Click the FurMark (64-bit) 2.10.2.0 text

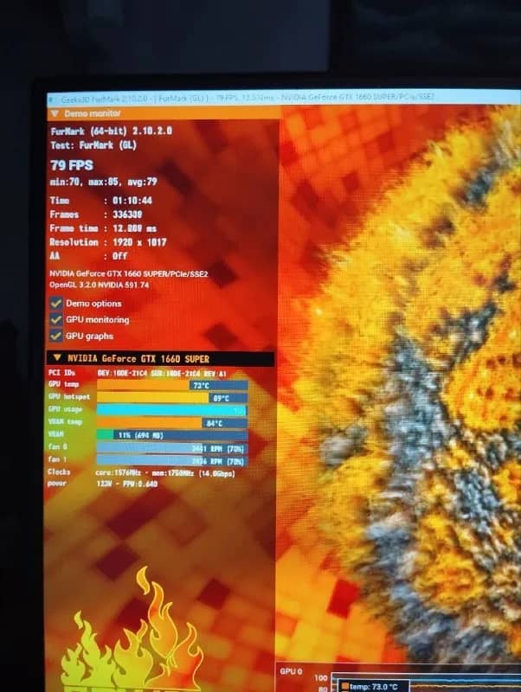coord(112,131)
